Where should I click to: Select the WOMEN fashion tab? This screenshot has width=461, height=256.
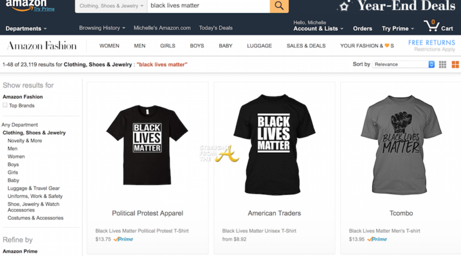(x=109, y=46)
